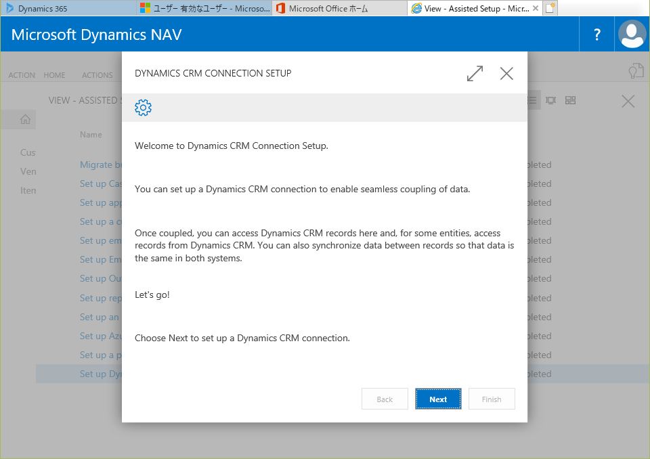Open the Set up em... row link
Image resolution: width=650 pixels, height=459 pixels.
click(x=101, y=240)
